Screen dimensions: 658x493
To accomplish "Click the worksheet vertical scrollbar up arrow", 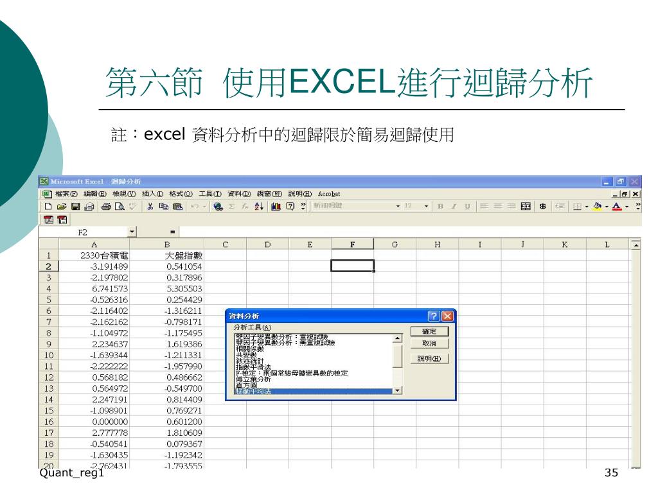I will tap(636, 245).
